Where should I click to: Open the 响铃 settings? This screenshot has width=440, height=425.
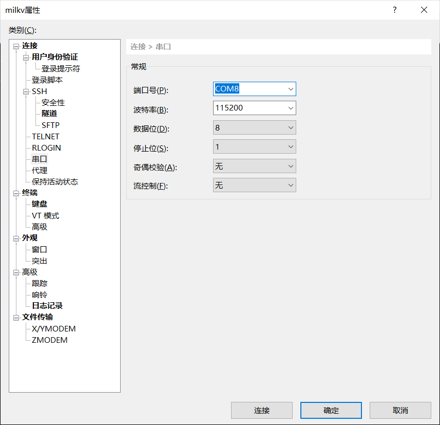pos(40,295)
